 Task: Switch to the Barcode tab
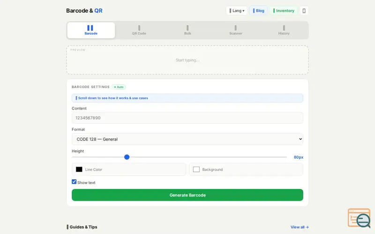click(x=91, y=30)
